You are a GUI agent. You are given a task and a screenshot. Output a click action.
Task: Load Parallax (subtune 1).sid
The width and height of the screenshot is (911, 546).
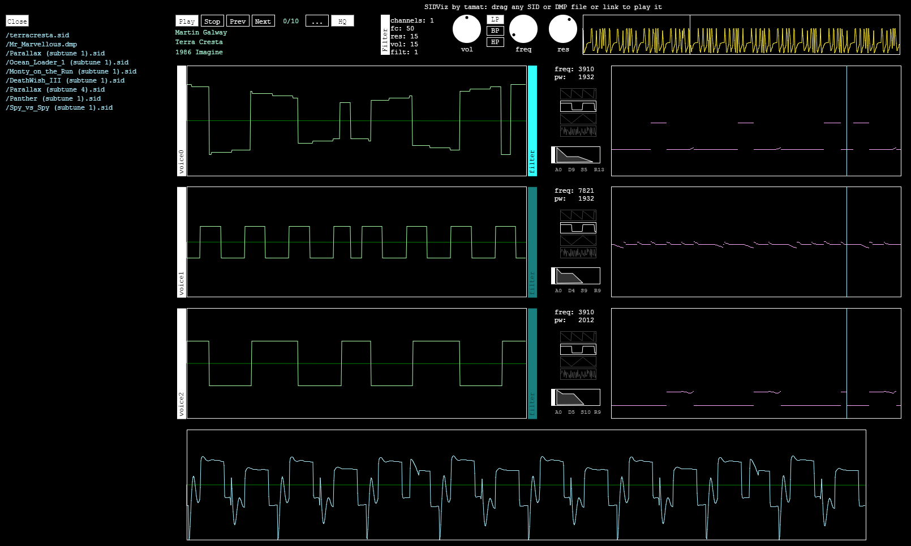pos(55,53)
